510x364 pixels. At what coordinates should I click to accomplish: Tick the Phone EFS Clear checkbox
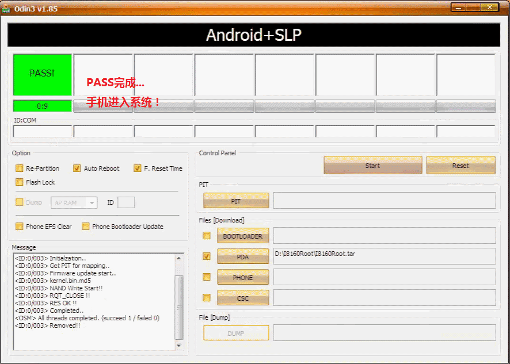(x=20, y=226)
